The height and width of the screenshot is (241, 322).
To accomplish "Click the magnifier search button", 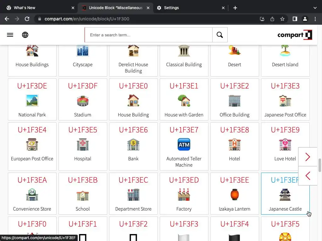I will [x=220, y=35].
